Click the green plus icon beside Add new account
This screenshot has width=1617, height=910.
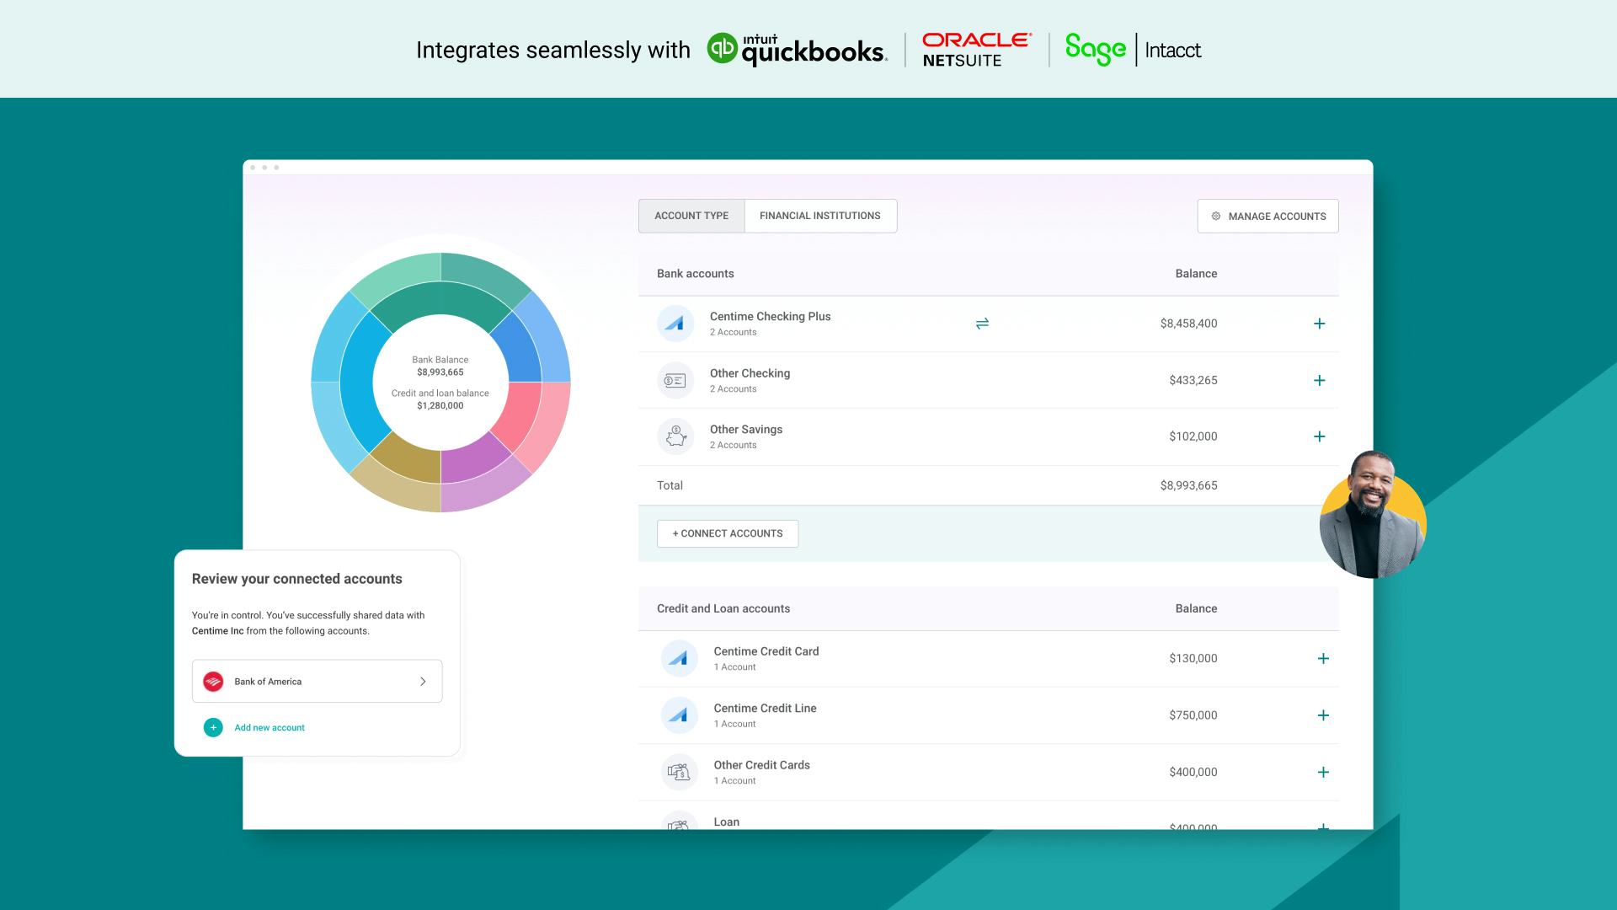(x=213, y=727)
